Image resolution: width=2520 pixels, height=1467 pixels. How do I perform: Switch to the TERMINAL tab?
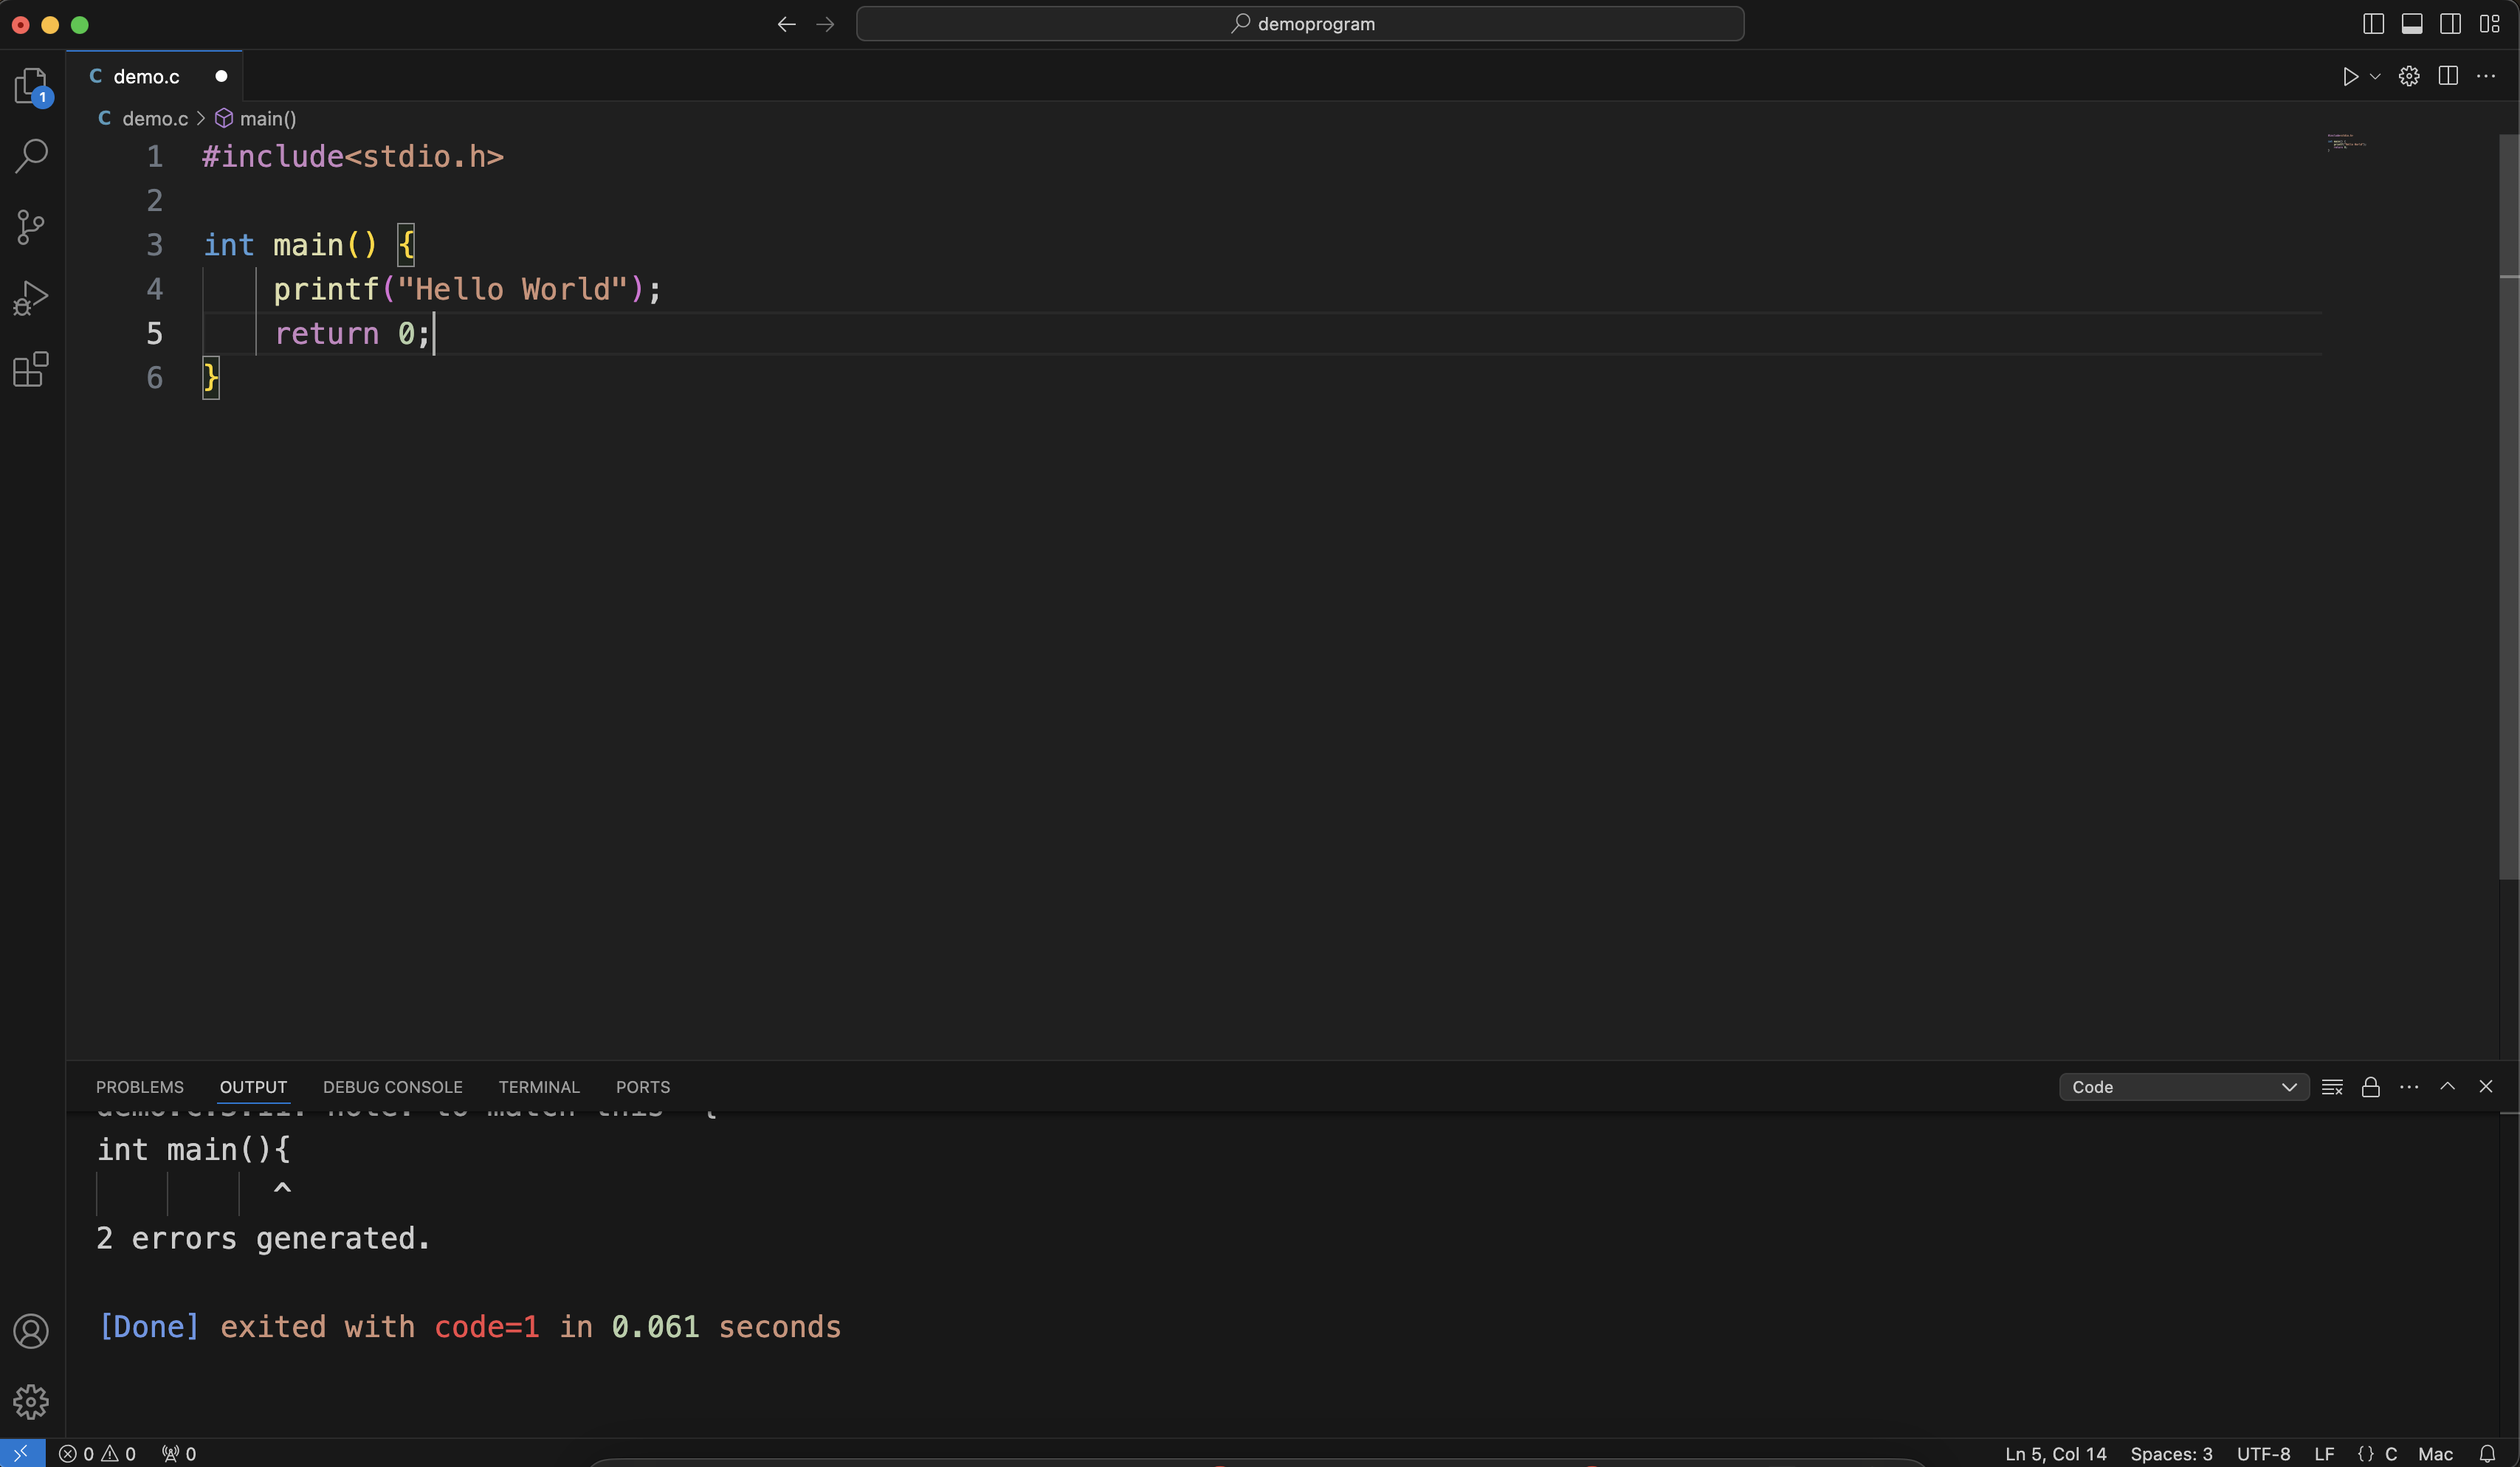pos(538,1087)
